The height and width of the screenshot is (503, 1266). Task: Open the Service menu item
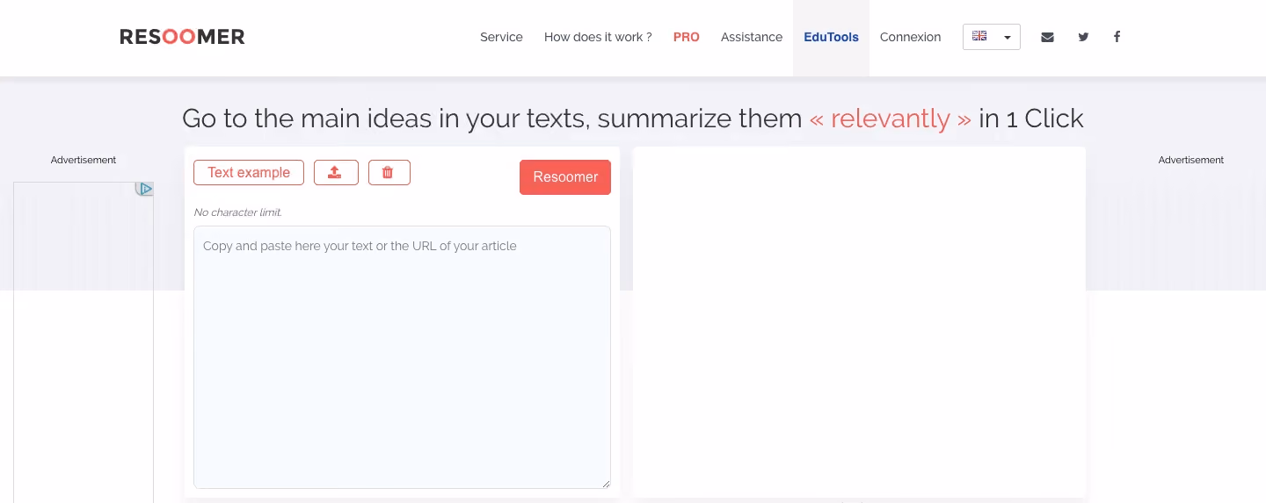[501, 37]
